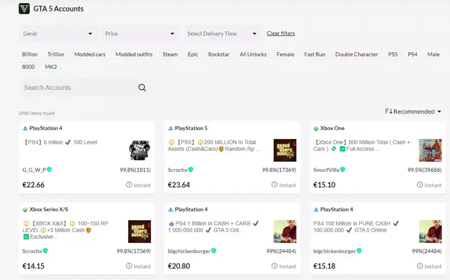The height and width of the screenshot is (280, 450).
Task: Toggle the Female filter chip
Action: pyautogui.click(x=285, y=54)
